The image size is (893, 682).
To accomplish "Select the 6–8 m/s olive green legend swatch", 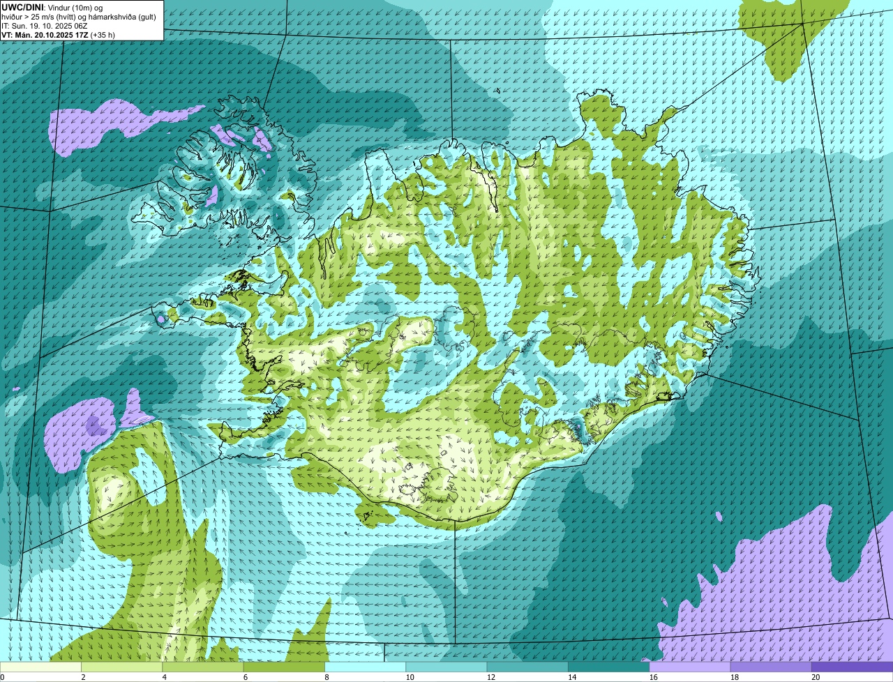I will [x=284, y=667].
